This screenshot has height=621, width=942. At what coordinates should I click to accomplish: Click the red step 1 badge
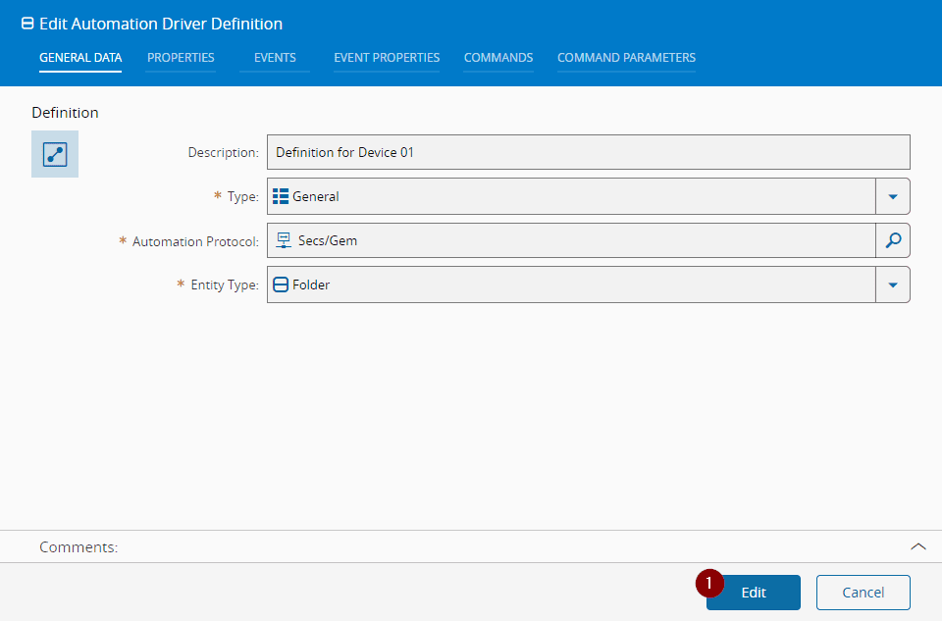click(709, 583)
